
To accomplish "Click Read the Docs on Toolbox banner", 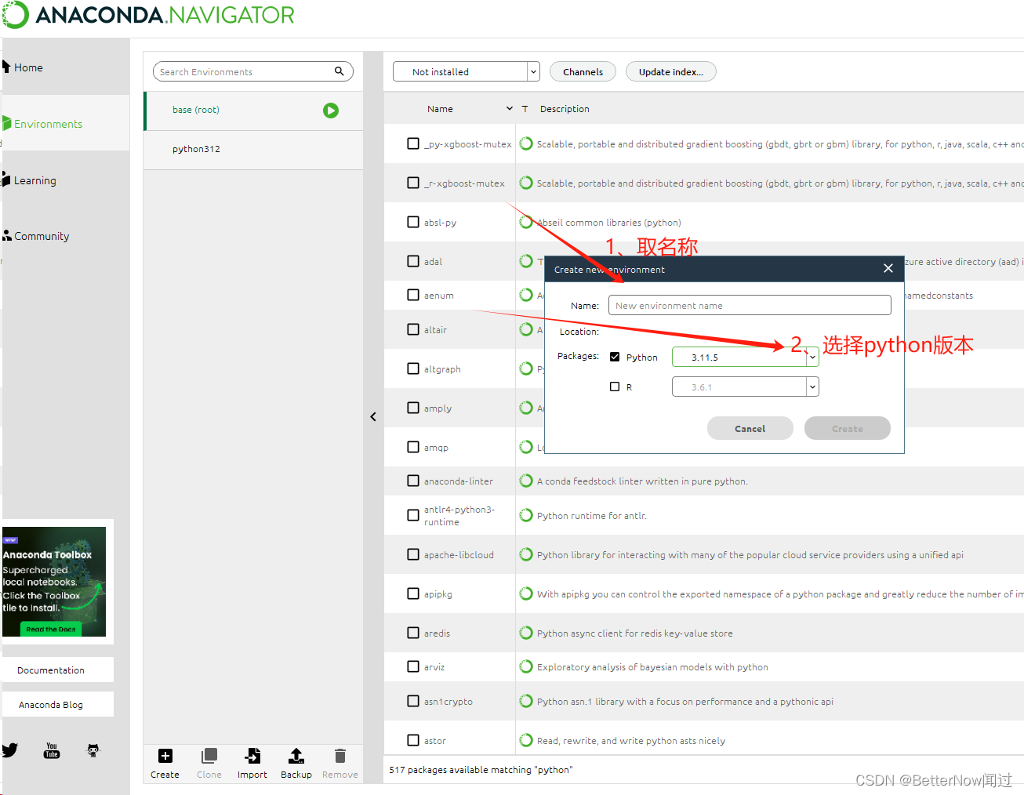I will [x=51, y=629].
